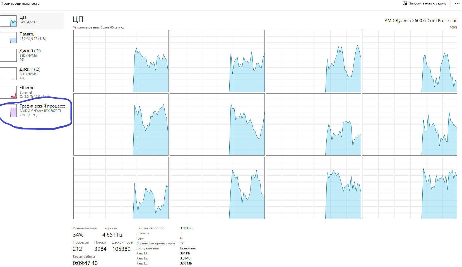Screen dimensions: 462x267
Task: Click the 34% usage value
Action: coord(78,235)
